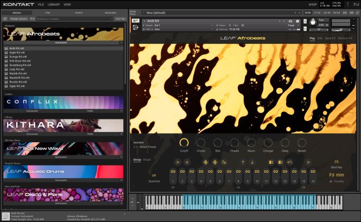Click the double right arrow icon above pad 2
The width and height of the screenshot is (361, 222).
[x=177, y=162]
